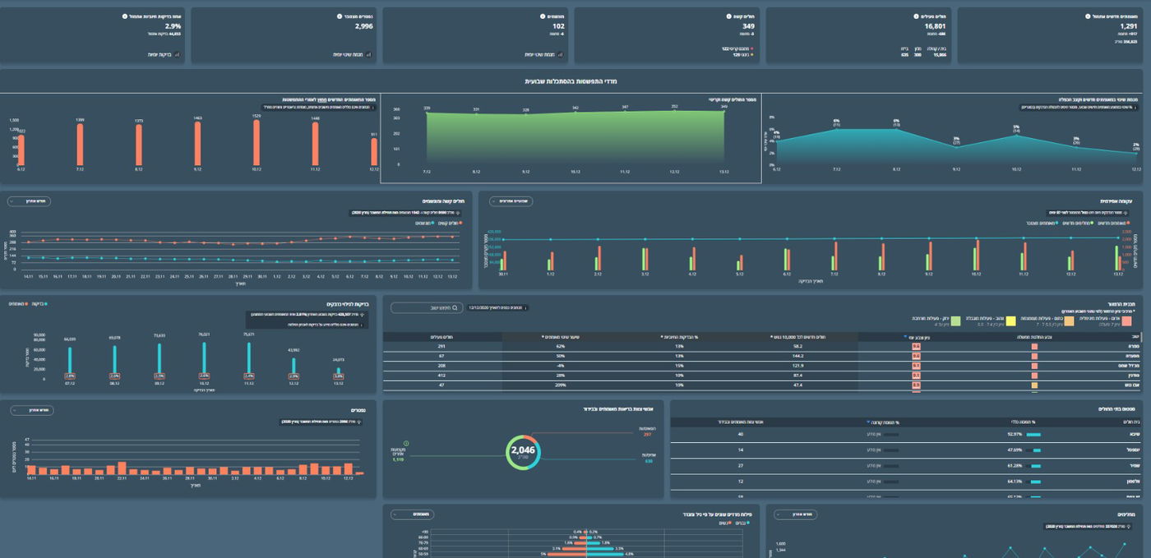
Task: Click info icon on the 16,801 active patients card
Action: [x=916, y=16]
